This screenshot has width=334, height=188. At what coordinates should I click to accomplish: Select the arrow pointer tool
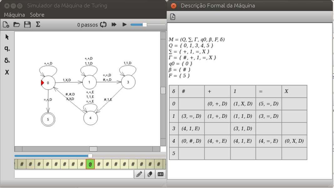click(x=7, y=37)
